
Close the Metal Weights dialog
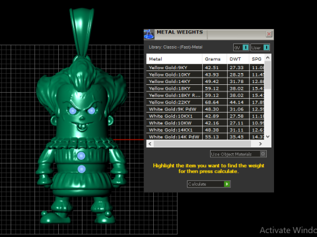[269, 34]
